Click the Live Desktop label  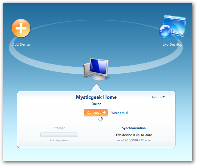tap(173, 45)
